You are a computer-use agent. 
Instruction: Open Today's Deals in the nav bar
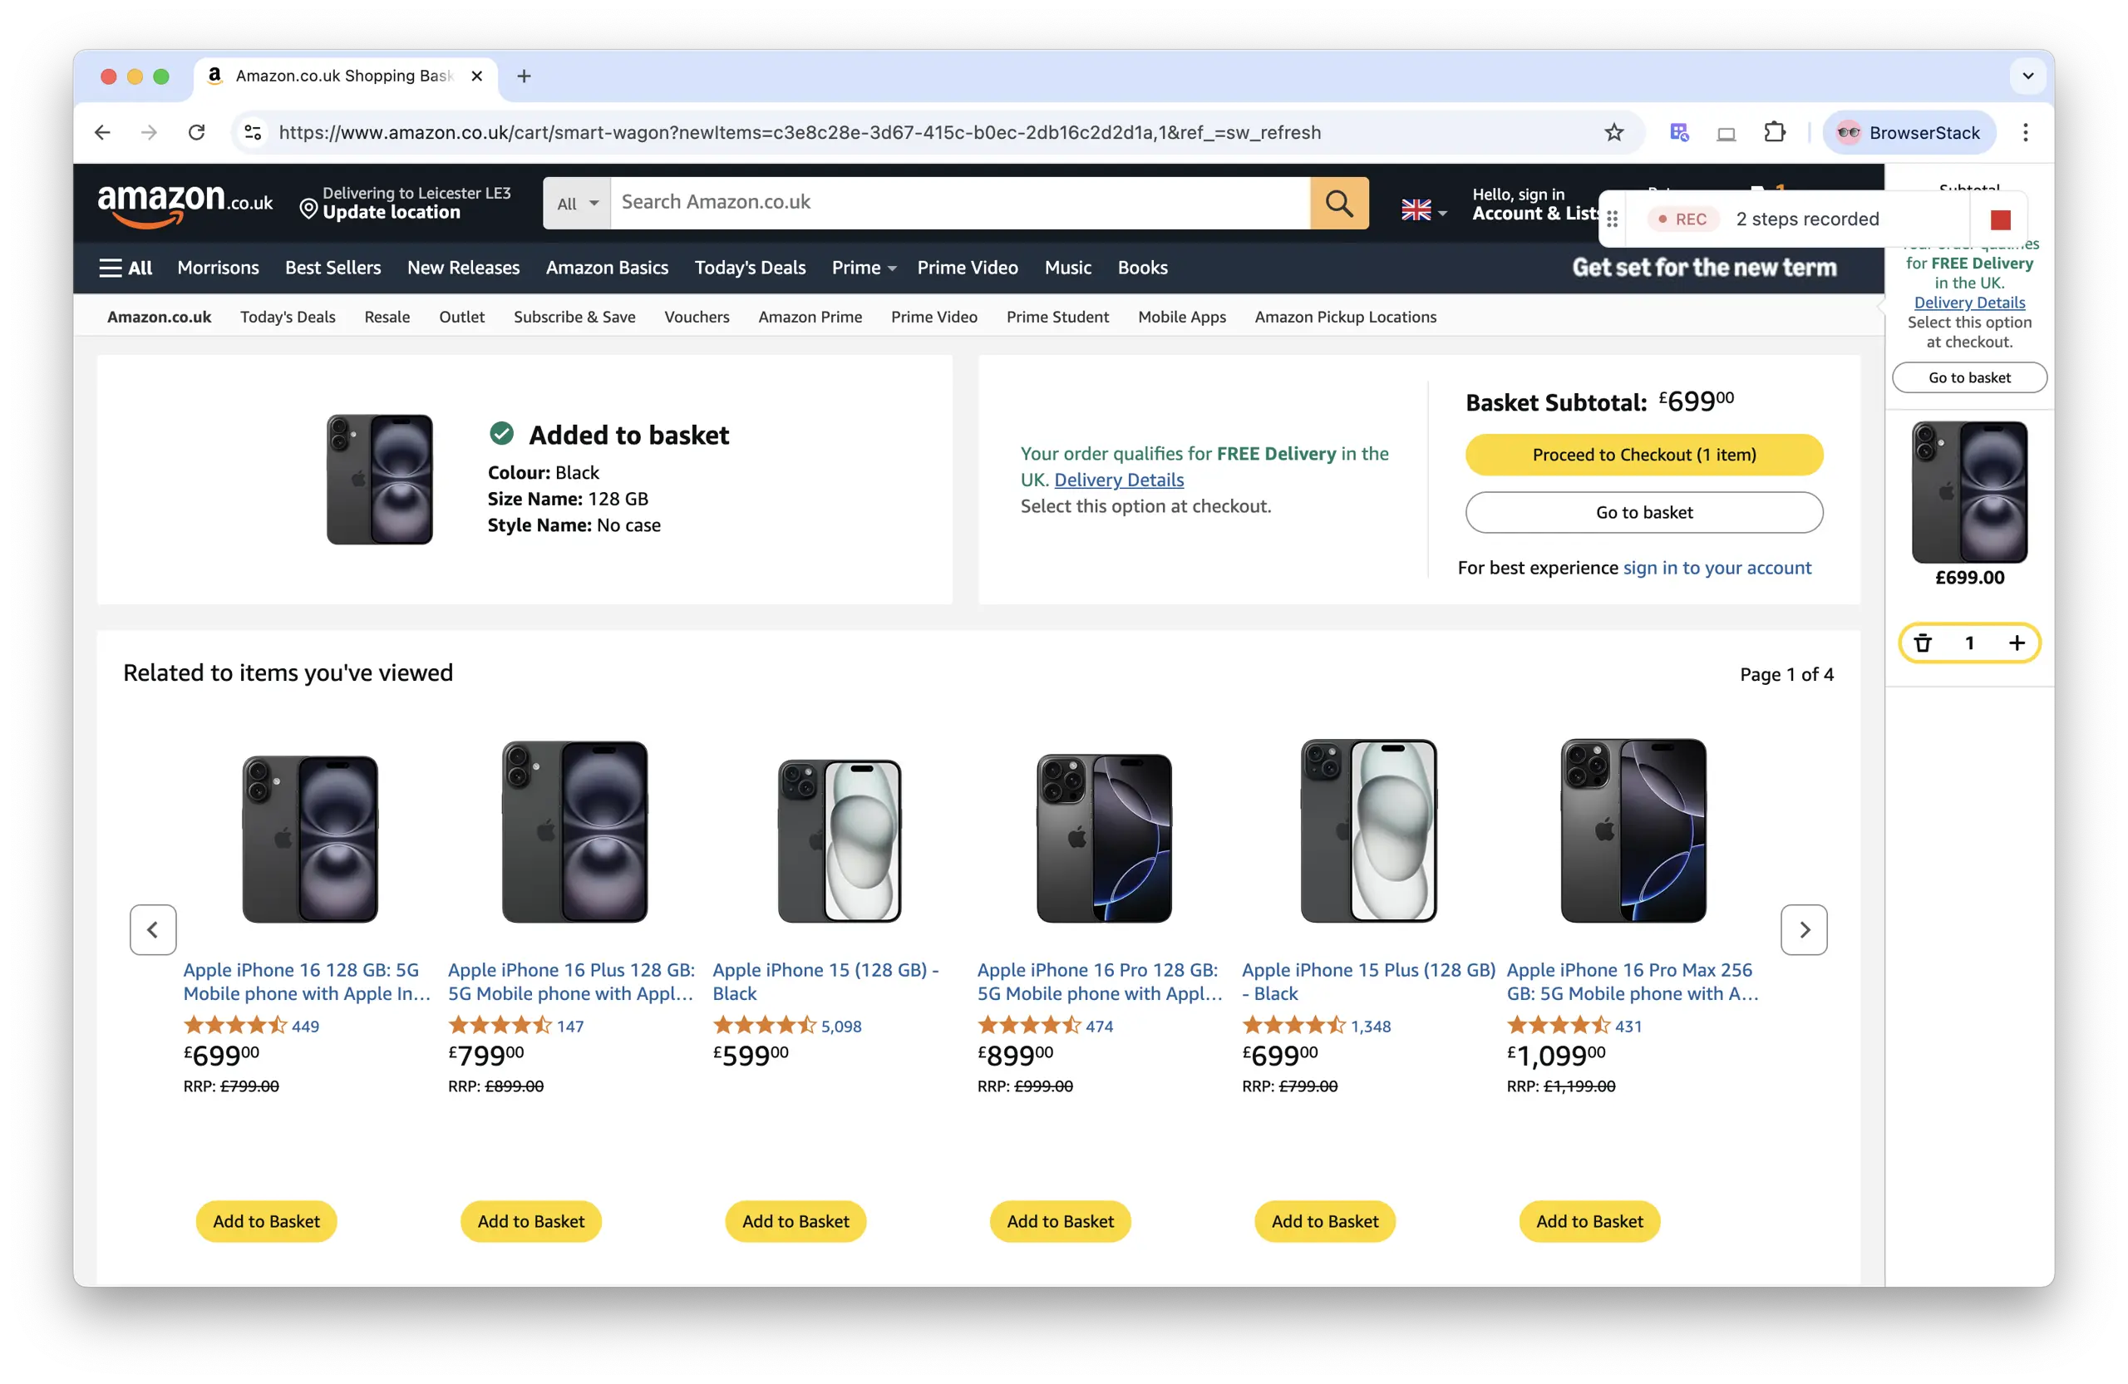[749, 268]
